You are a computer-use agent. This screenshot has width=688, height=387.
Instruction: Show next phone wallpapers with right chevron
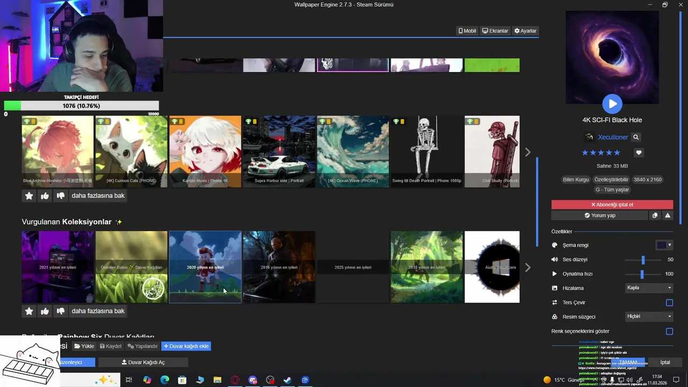tap(527, 152)
